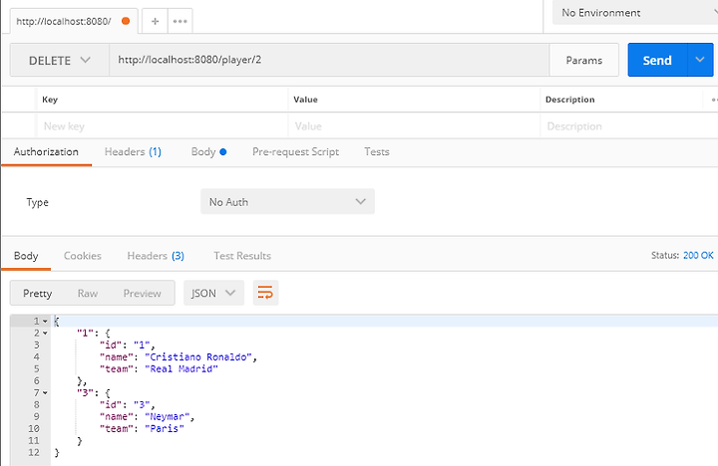Click the orange unsaved dot on tab

[126, 21]
